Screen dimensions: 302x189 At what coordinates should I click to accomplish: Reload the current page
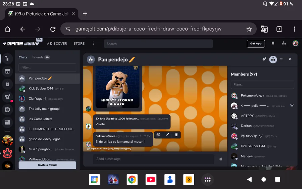pos(53,29)
